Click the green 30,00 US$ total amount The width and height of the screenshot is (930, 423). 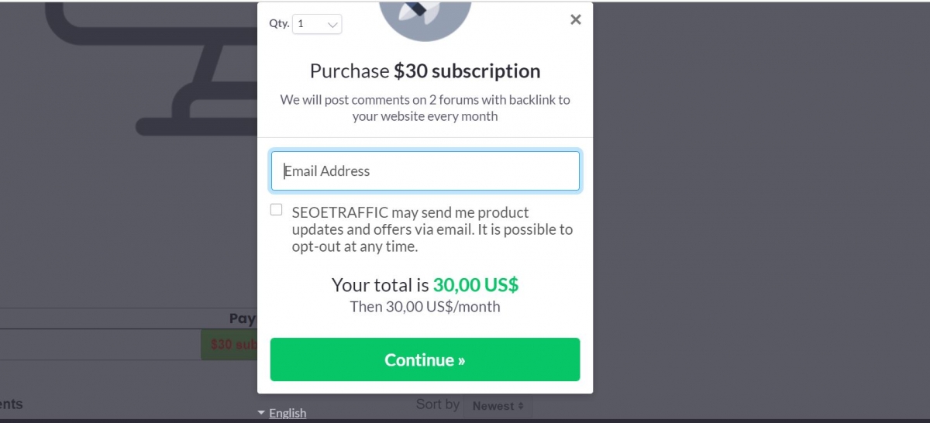pos(475,285)
